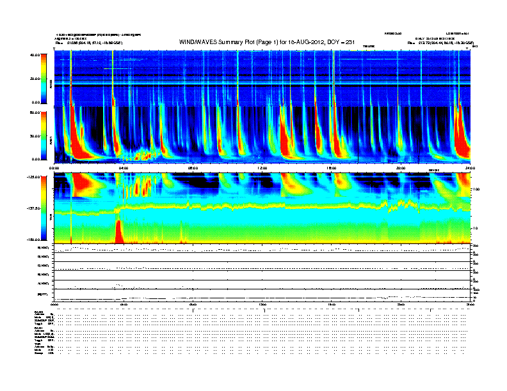
Task: Click the 0.00 label on RAD2 color scale
Action: pyautogui.click(x=36, y=102)
